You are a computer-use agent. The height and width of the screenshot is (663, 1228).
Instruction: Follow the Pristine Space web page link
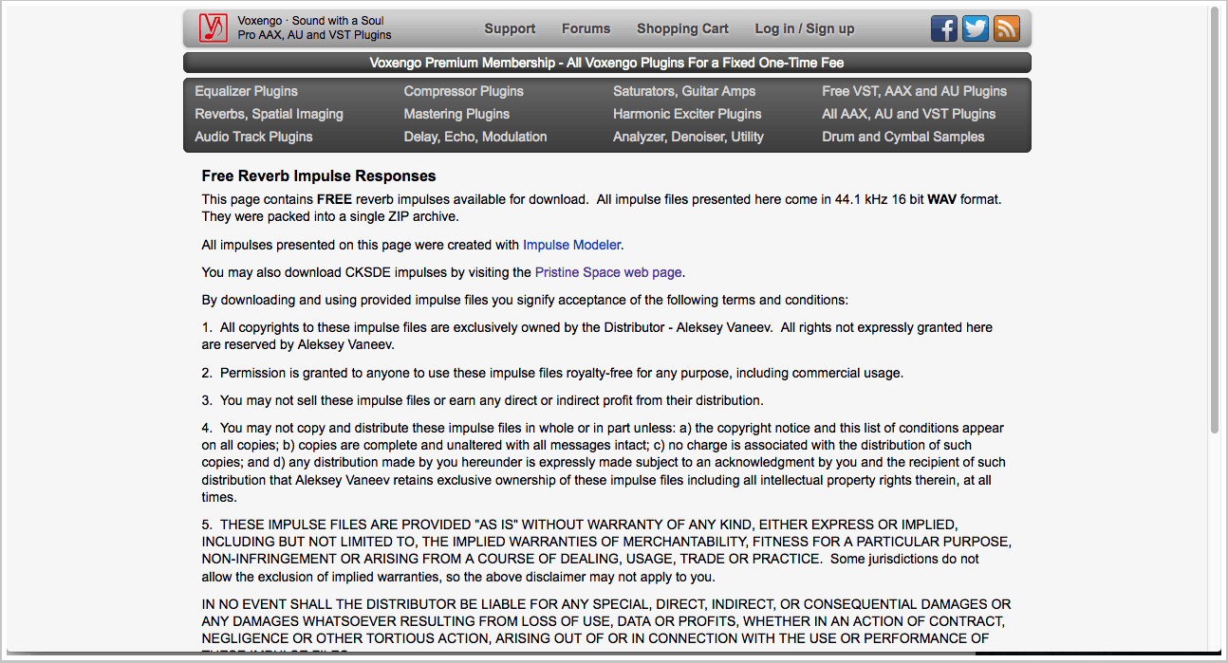pos(608,272)
